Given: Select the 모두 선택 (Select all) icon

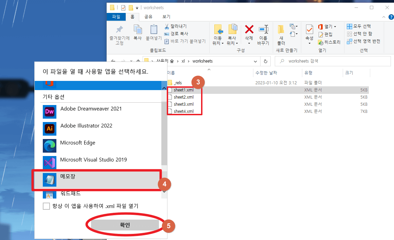Looking at the screenshot, I should [x=349, y=26].
